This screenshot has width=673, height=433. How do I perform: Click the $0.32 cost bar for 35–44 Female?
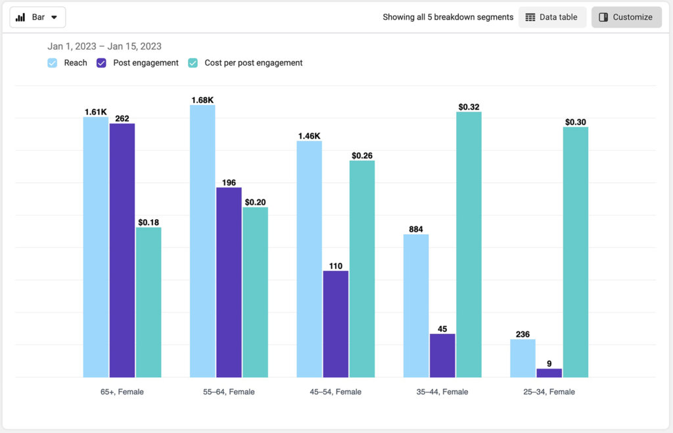click(470, 243)
